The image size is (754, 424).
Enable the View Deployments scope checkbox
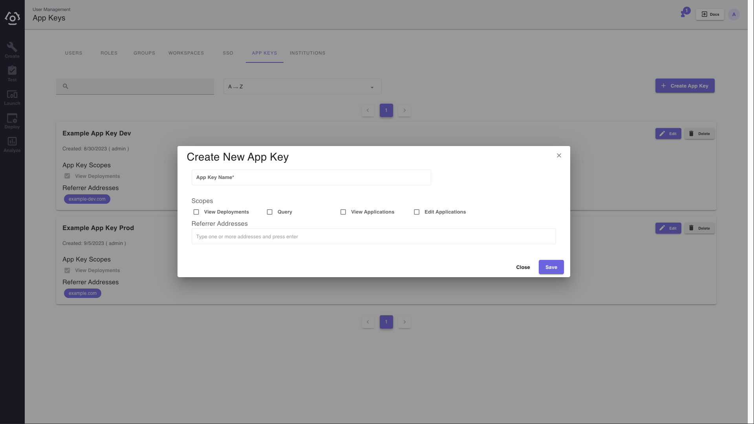[x=196, y=212]
